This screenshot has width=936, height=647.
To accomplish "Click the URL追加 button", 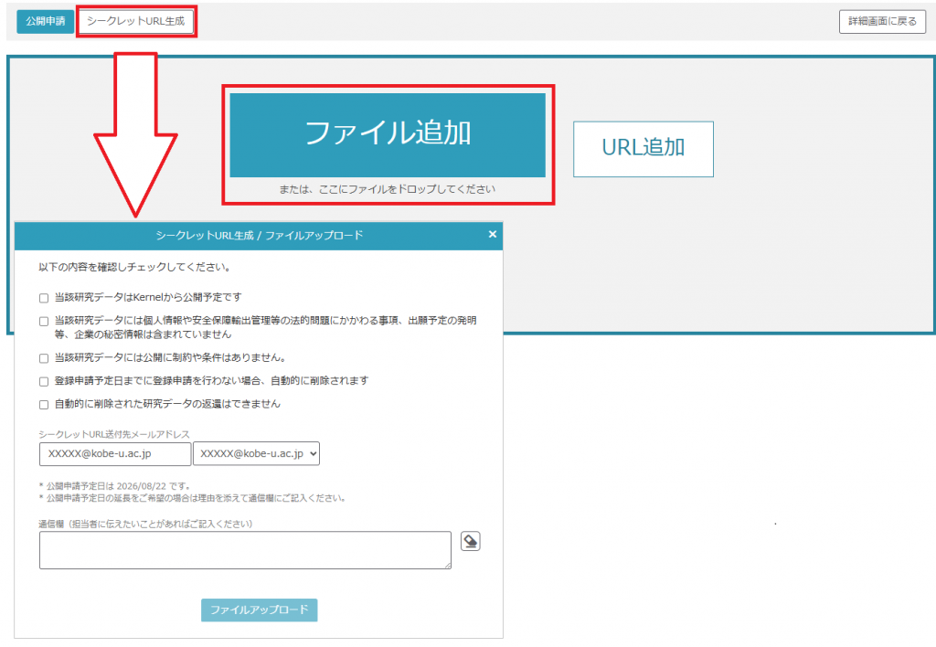I will (x=643, y=149).
